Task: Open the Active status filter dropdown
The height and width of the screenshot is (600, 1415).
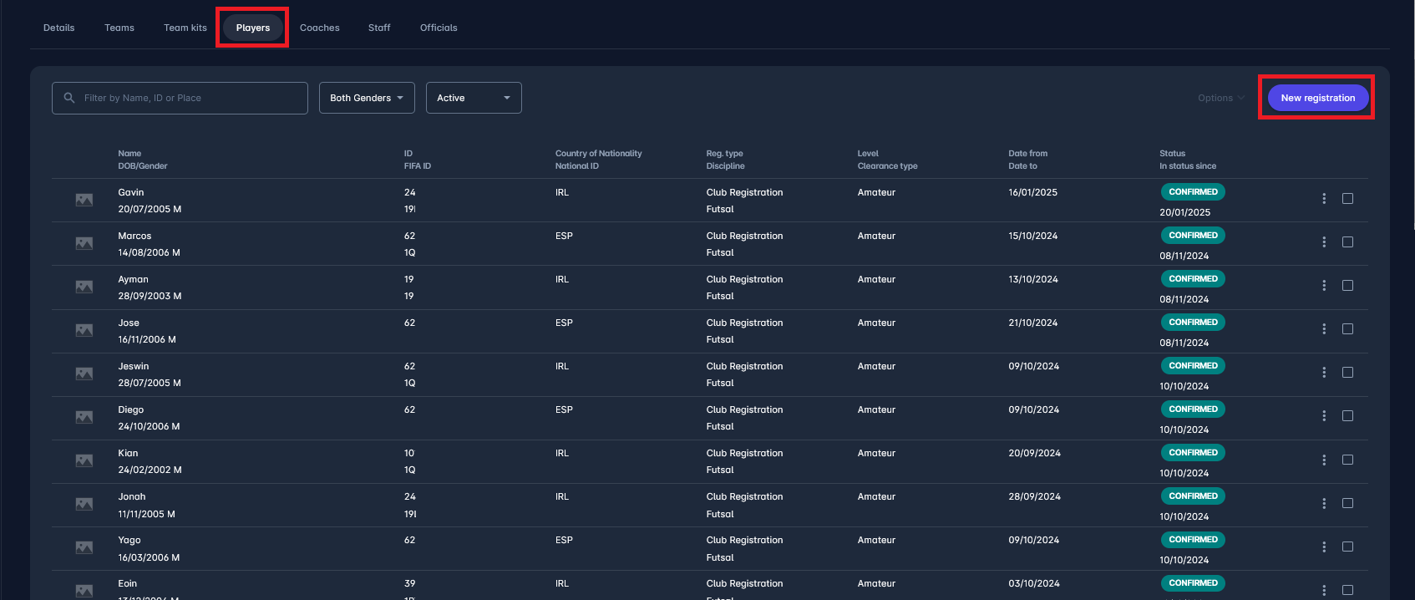Action: pyautogui.click(x=474, y=98)
